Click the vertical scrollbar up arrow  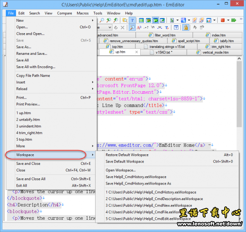239,59
